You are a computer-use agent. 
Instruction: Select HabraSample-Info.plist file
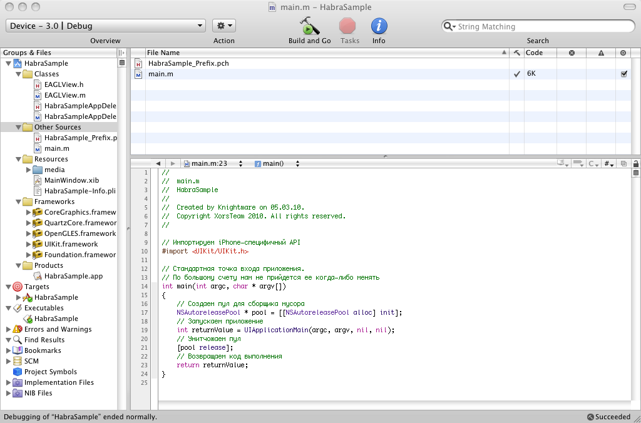(x=79, y=191)
